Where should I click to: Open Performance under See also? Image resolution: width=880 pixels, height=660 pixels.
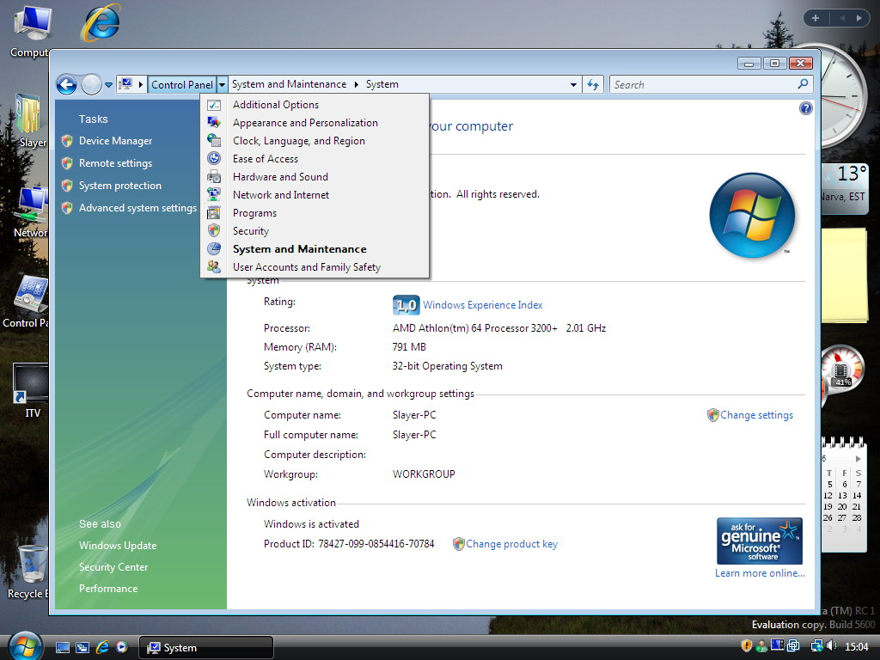pos(108,589)
